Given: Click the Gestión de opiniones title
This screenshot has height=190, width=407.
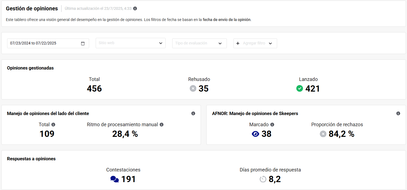Looking at the screenshot, I should pyautogui.click(x=32, y=8).
